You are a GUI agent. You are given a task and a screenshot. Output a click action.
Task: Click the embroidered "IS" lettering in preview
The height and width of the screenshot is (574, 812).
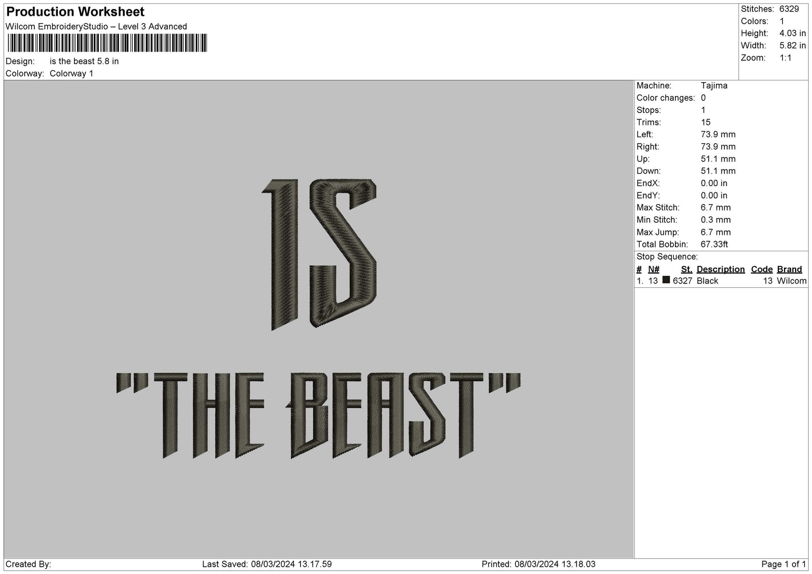pyautogui.click(x=319, y=254)
